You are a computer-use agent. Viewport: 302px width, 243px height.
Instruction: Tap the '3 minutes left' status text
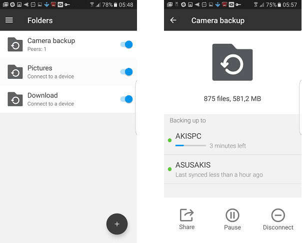[227, 146]
